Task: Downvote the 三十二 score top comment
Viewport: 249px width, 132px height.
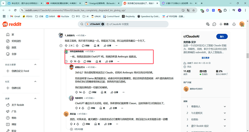Action: click(77, 46)
